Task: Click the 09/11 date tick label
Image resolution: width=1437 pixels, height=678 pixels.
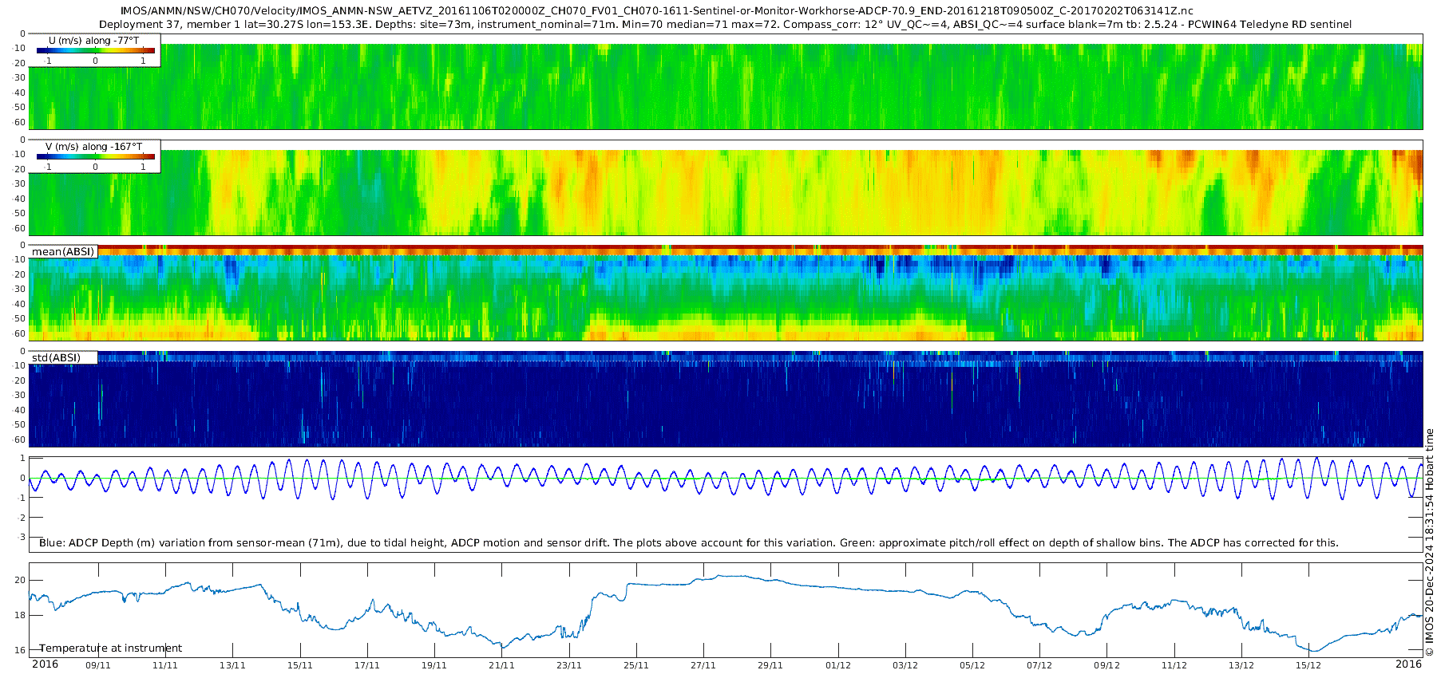Action: (x=98, y=665)
